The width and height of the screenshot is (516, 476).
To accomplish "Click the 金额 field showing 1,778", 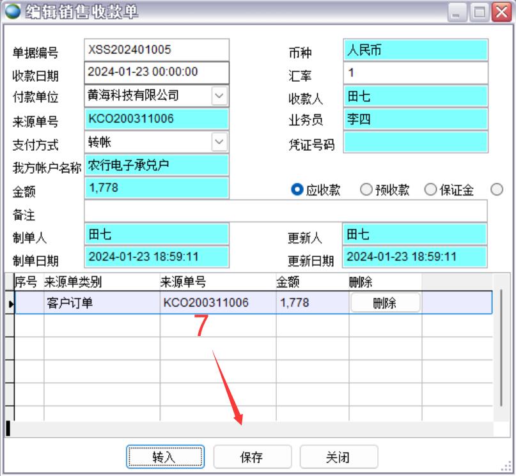I will (x=156, y=188).
